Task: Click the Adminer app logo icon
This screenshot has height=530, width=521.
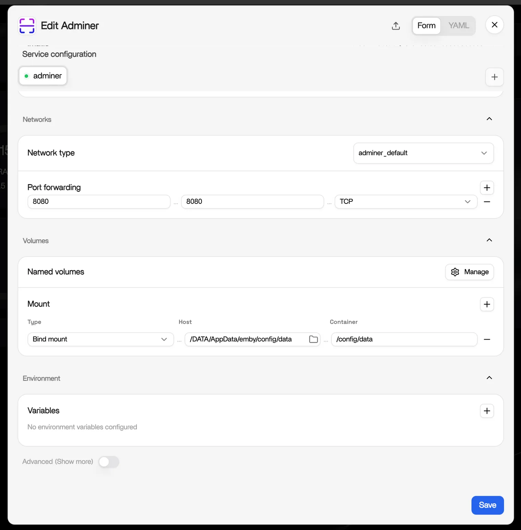Action: point(27,26)
